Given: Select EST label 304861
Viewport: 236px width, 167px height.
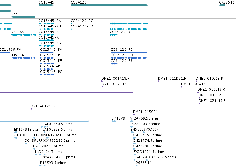Looking at the screenshot, I should tap(32, 141).
